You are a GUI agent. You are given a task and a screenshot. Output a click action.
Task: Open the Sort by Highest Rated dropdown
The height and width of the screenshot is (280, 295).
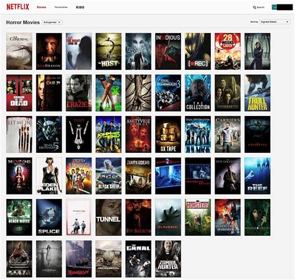[274, 22]
